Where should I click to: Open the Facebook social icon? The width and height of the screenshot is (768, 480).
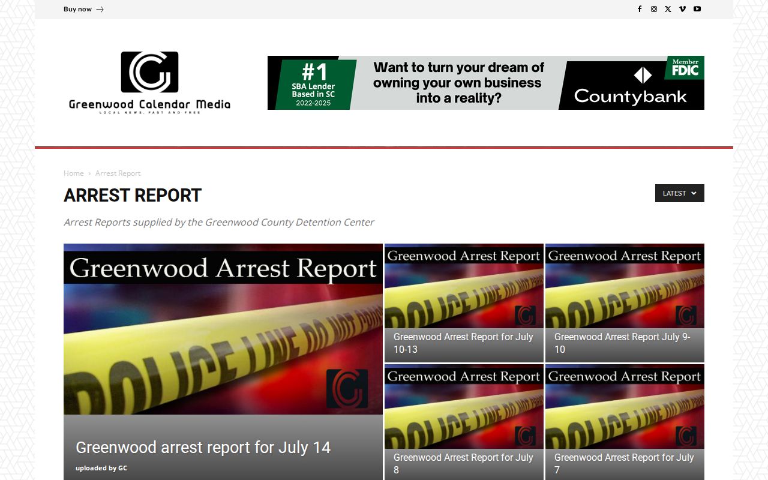point(640,9)
